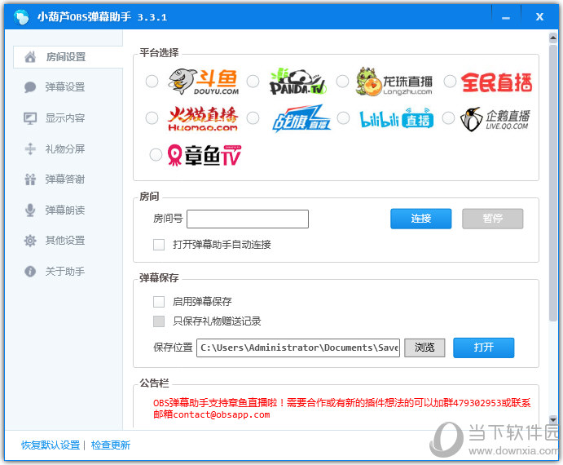Click the red OBS弹幕助手 announcement text

[342, 409]
